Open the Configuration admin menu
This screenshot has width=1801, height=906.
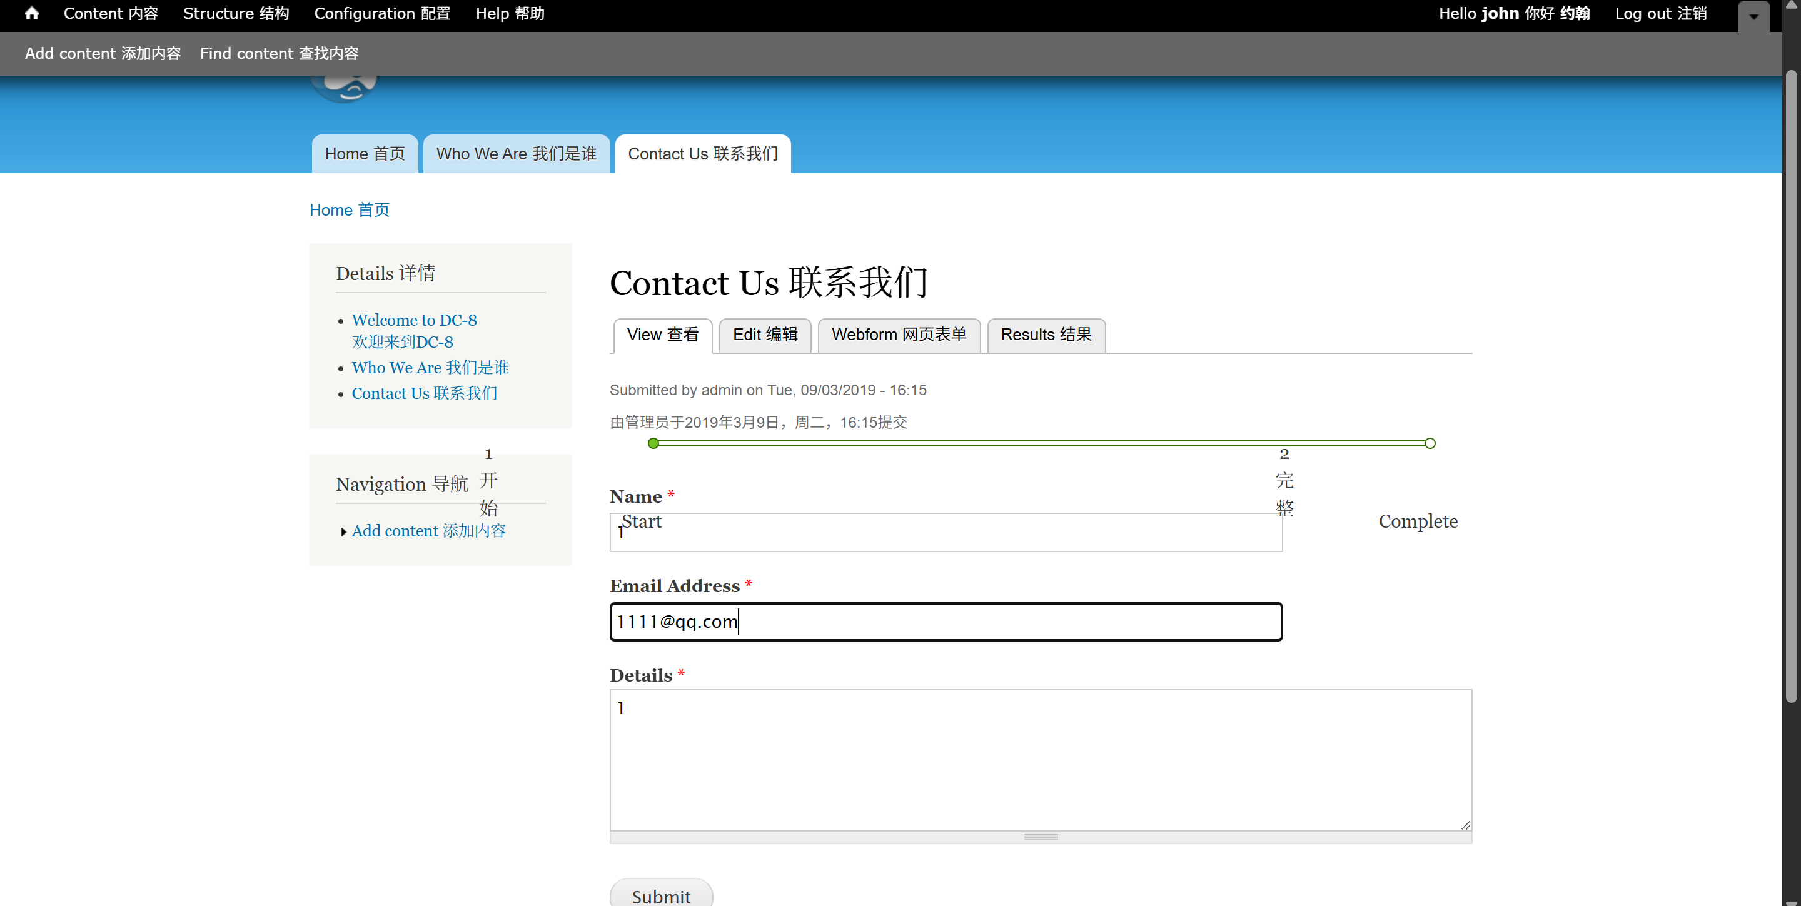381,13
